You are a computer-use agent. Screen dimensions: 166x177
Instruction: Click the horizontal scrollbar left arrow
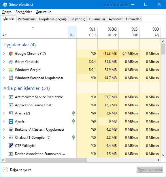click(3, 160)
